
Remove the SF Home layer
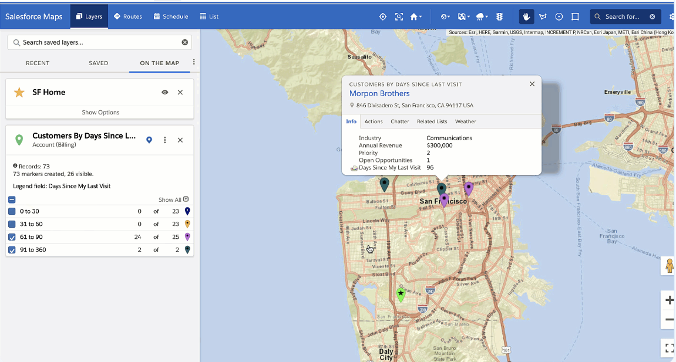tap(180, 92)
